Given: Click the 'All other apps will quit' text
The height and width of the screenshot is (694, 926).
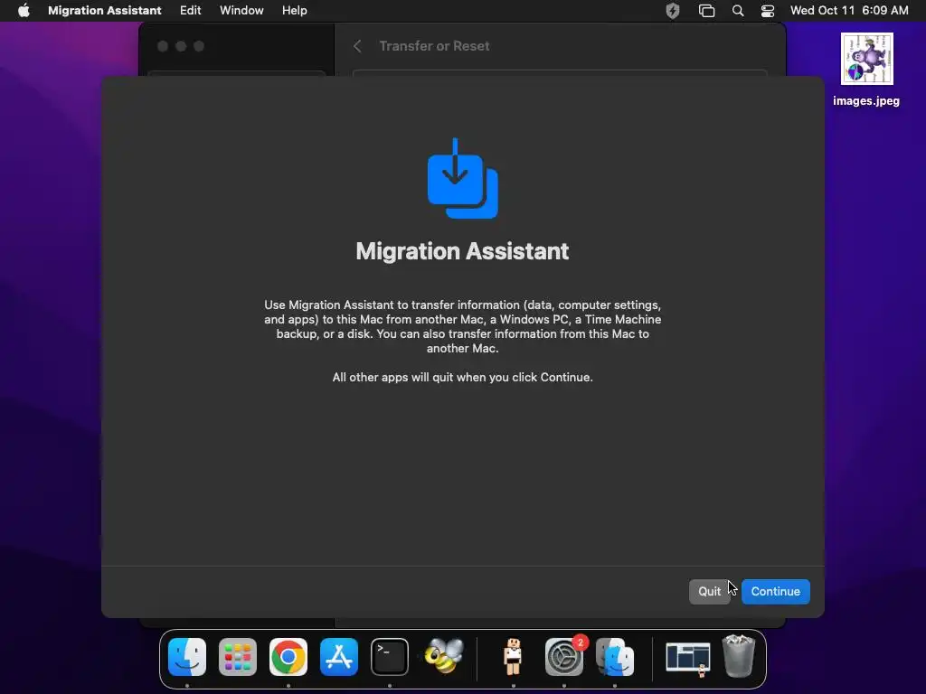Looking at the screenshot, I should [x=462, y=377].
